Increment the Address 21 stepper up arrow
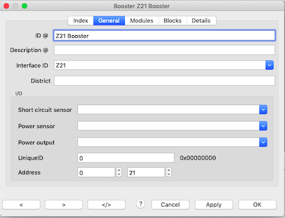This screenshot has width=285, height=218. pos(169,170)
